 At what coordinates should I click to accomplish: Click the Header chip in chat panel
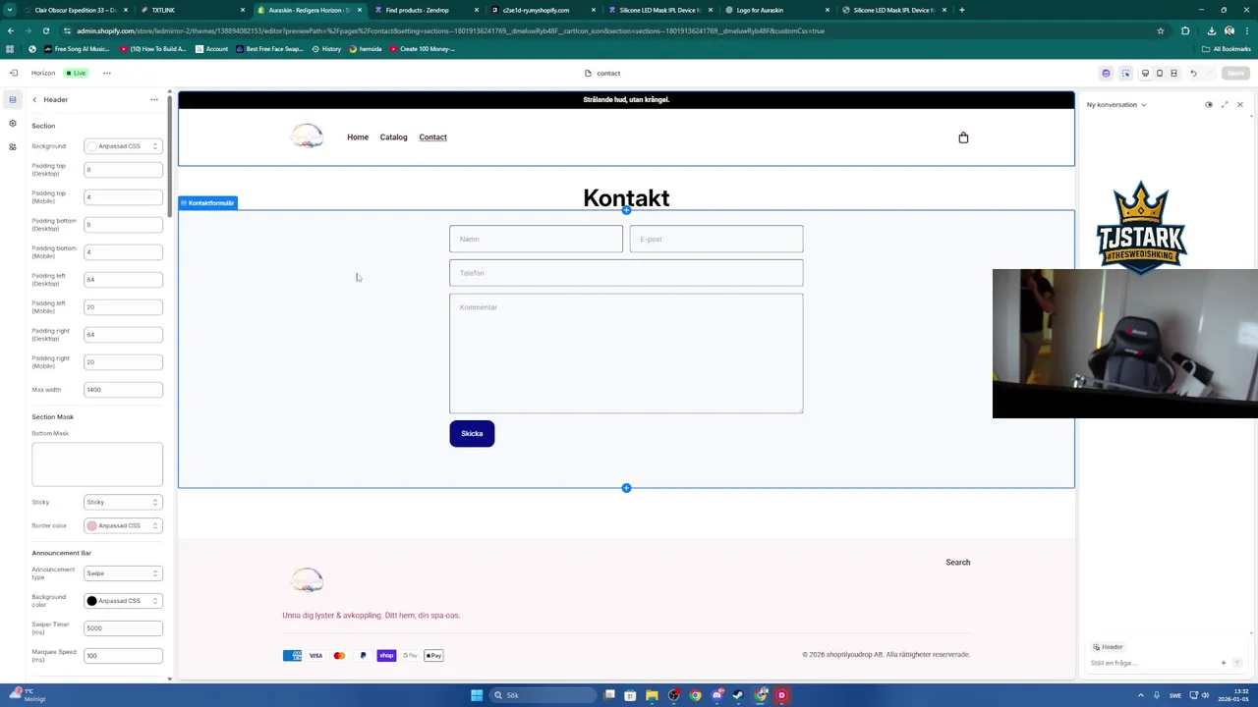(x=1108, y=647)
